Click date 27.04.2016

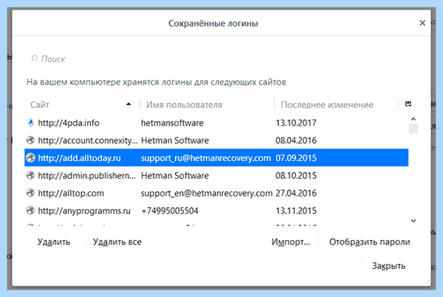point(296,193)
